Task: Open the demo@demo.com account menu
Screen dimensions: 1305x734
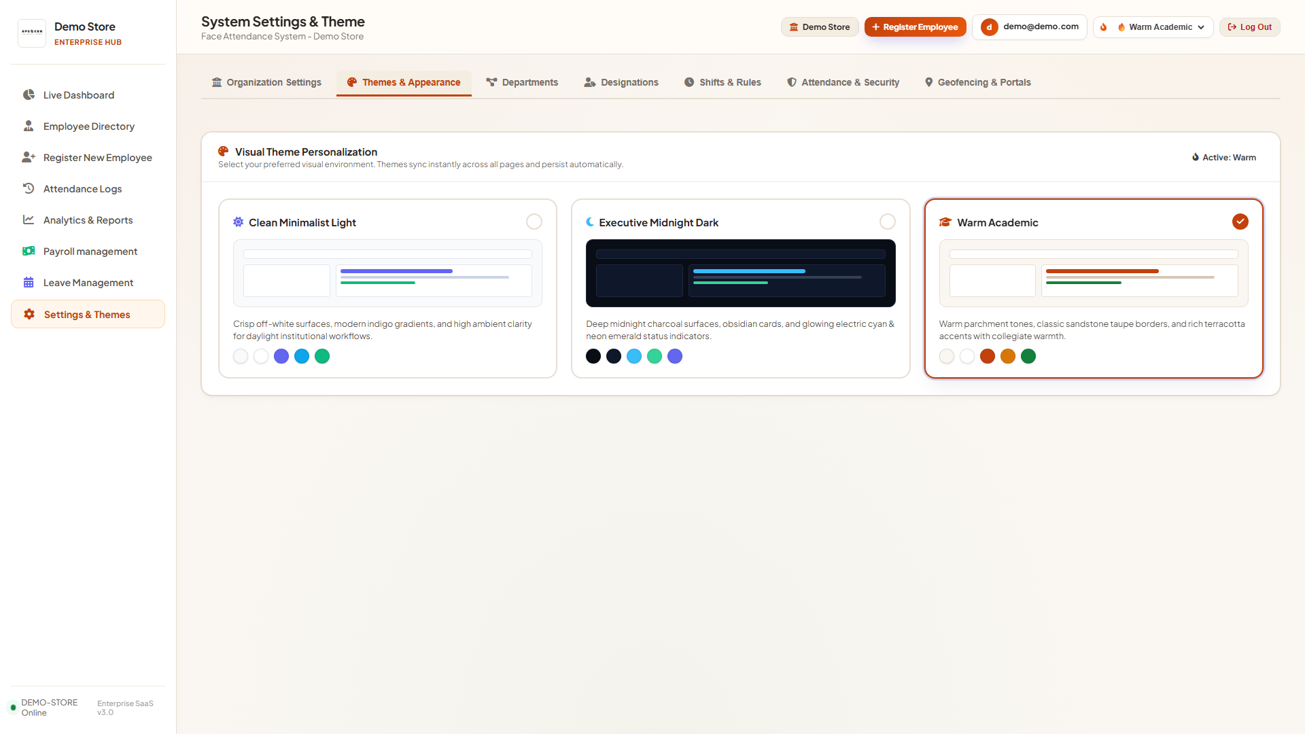Action: (x=1030, y=27)
